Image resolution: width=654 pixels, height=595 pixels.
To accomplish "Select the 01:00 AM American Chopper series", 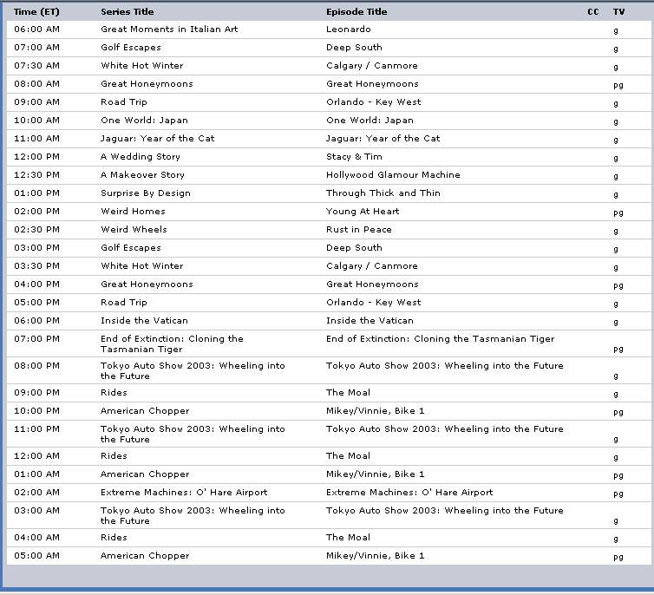I will [x=145, y=474].
